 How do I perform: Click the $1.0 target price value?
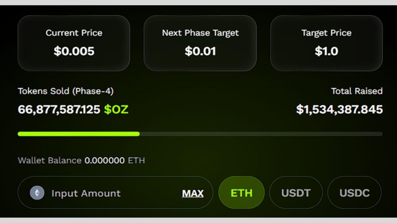pyautogui.click(x=326, y=51)
